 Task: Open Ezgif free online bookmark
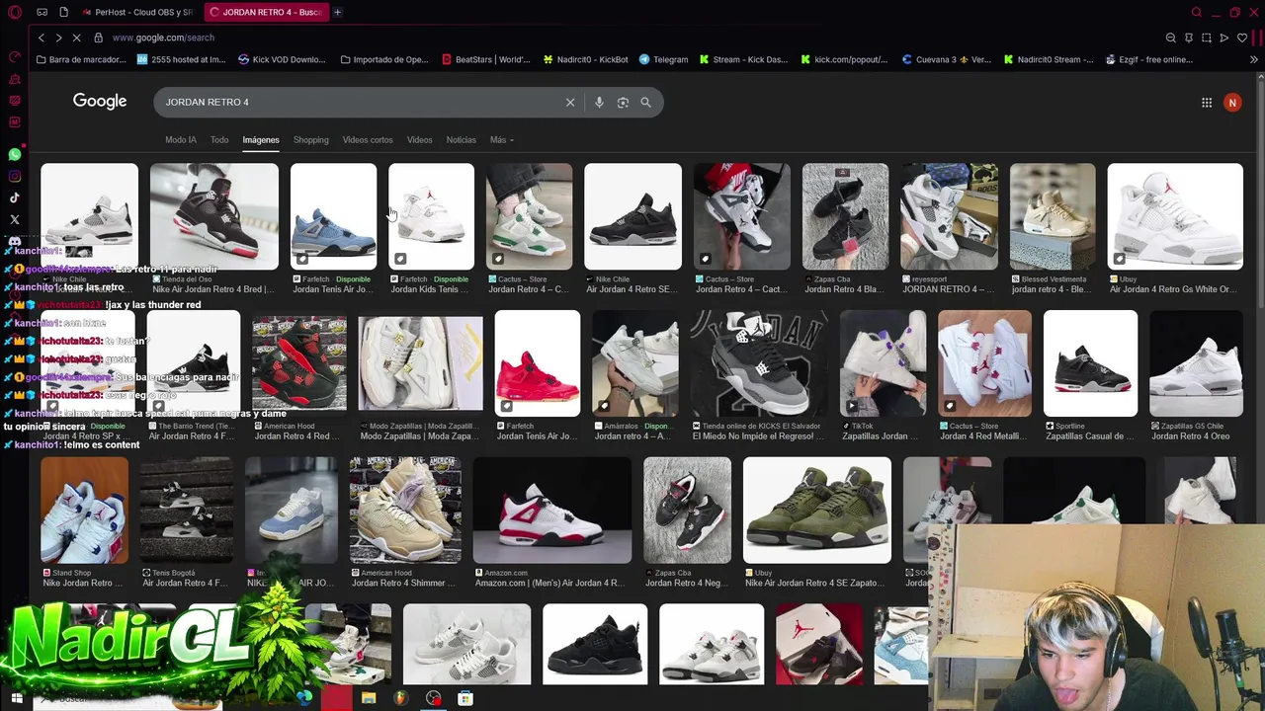tap(1148, 59)
